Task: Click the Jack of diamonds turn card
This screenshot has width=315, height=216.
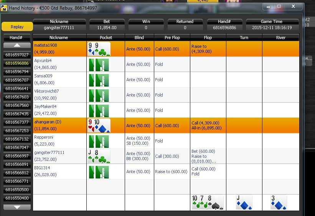Action: click(x=244, y=202)
